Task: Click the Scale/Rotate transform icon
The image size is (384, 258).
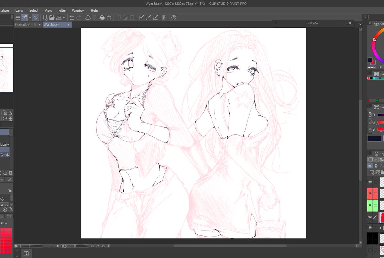Action: pyautogui.click(x=109, y=18)
